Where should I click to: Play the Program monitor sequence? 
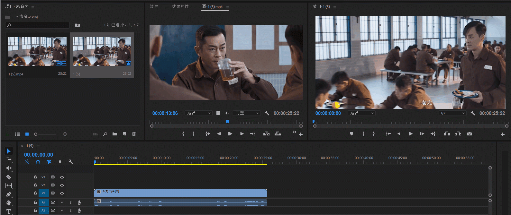410,134
